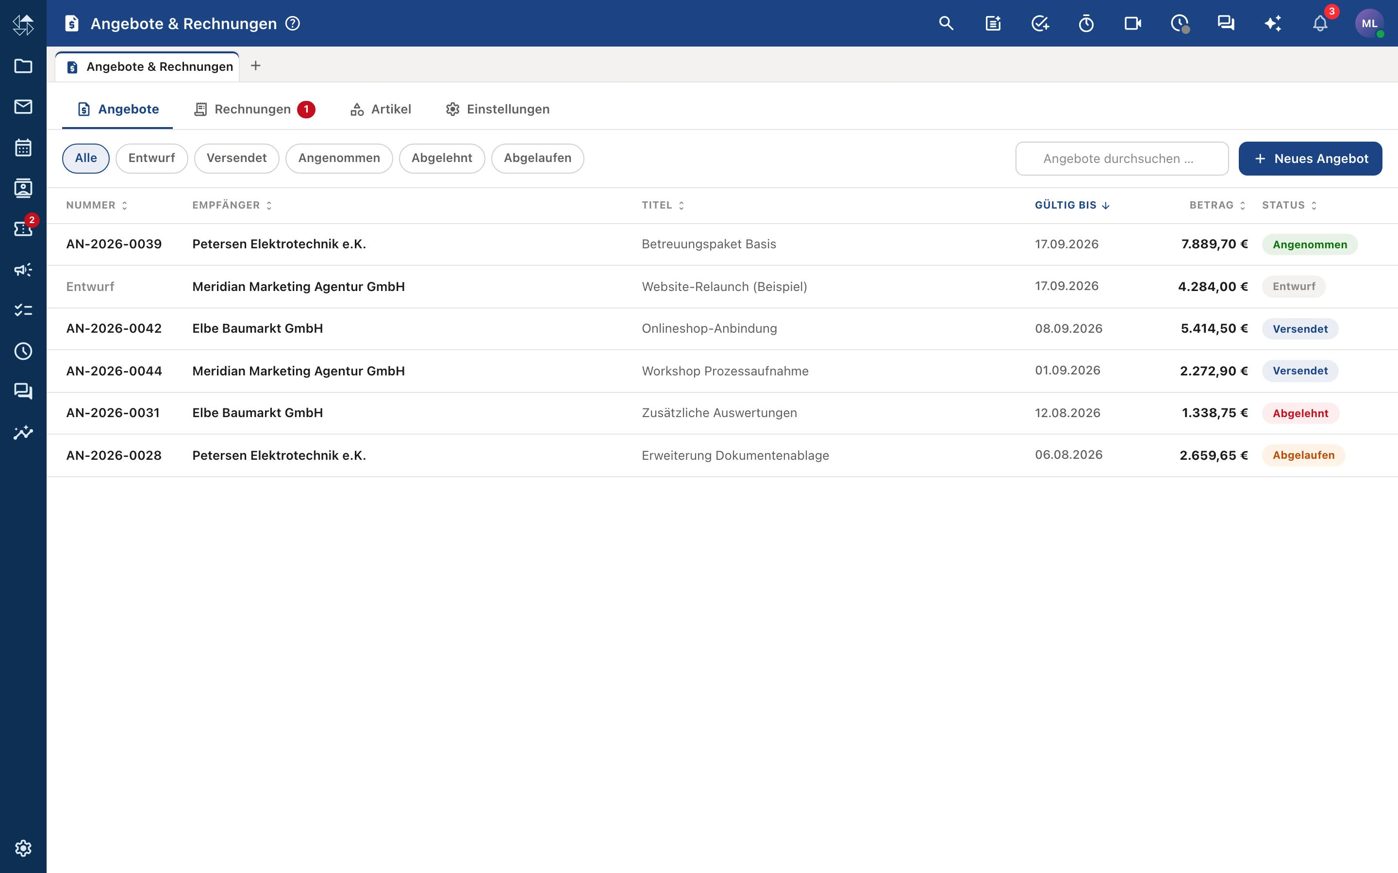Click the Betreuungspaket Basis title
1398x873 pixels.
point(709,244)
